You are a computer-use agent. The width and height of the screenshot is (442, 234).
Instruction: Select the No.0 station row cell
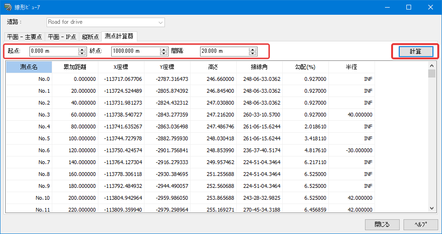pyautogui.click(x=29, y=79)
